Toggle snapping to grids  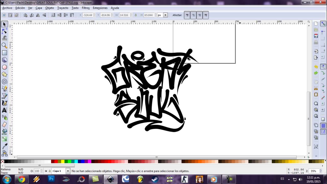[x=323, y=125]
